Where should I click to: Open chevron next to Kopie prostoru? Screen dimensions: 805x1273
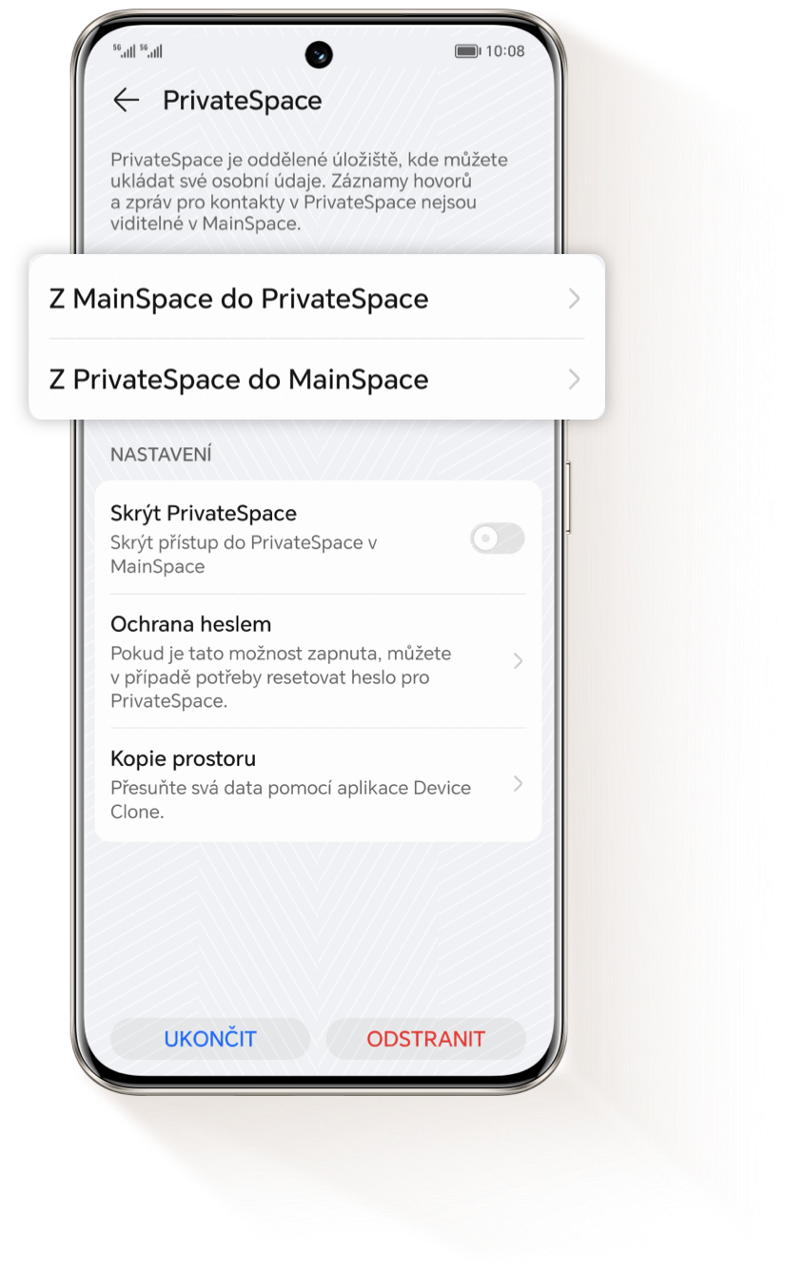click(518, 784)
